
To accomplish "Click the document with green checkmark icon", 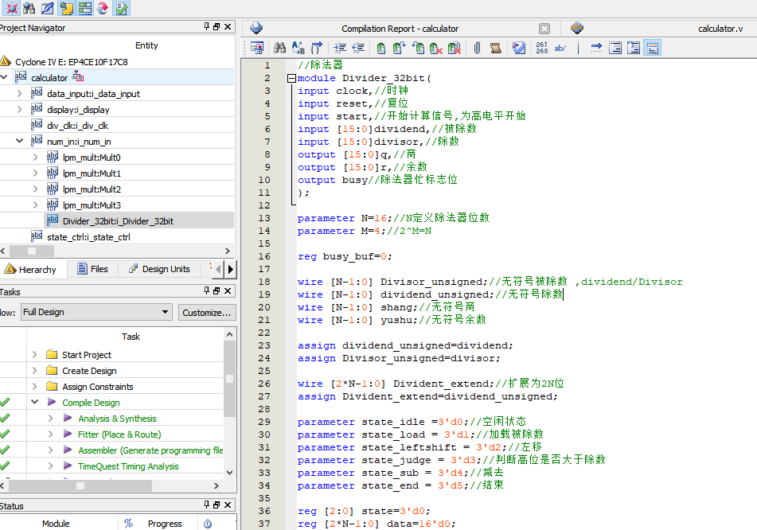I will point(122,8).
